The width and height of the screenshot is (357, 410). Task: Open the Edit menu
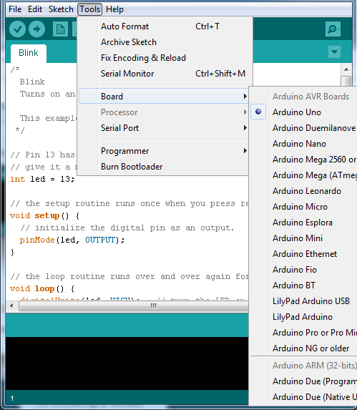pos(35,9)
